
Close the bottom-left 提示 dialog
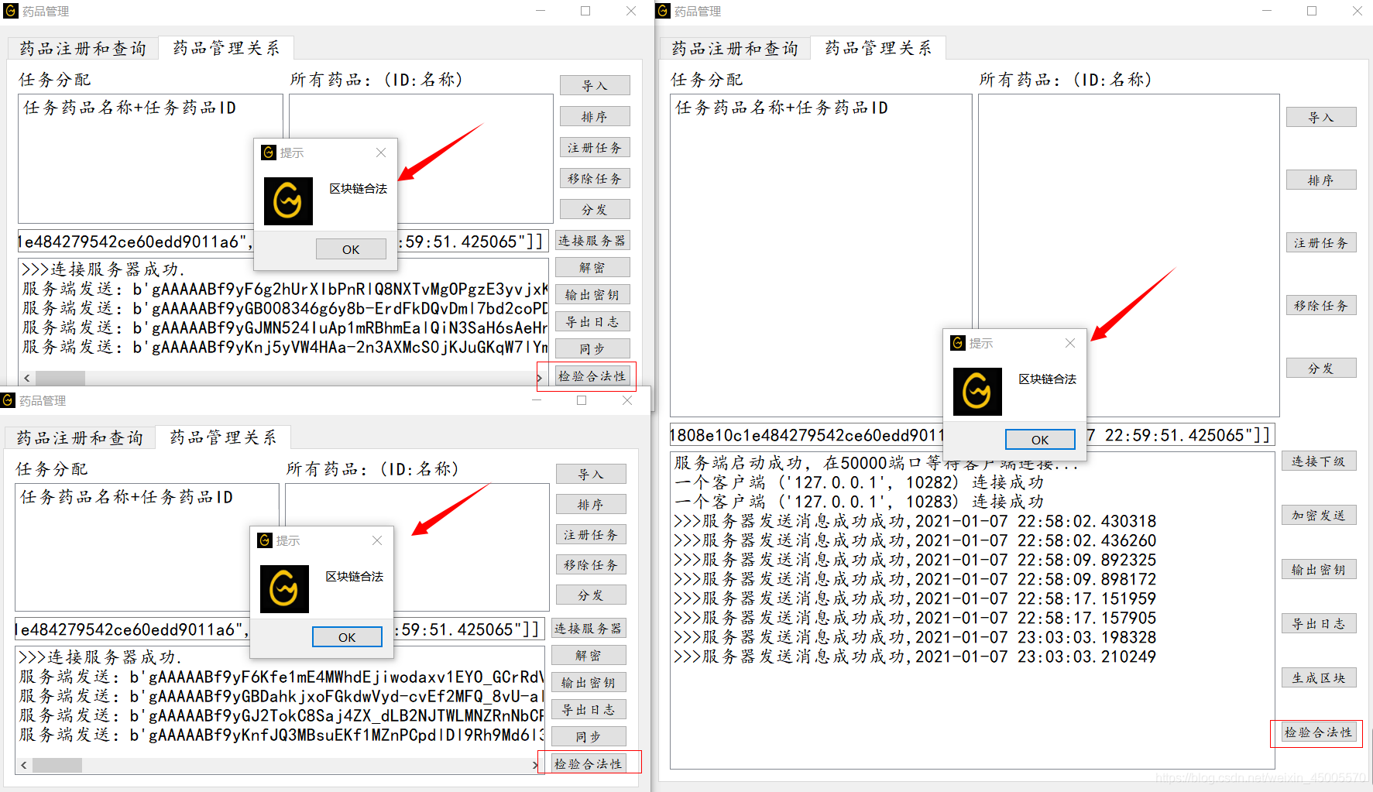pyautogui.click(x=377, y=540)
